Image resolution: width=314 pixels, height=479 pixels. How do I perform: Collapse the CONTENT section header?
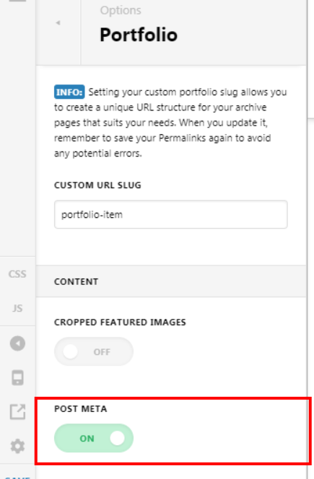click(x=171, y=281)
